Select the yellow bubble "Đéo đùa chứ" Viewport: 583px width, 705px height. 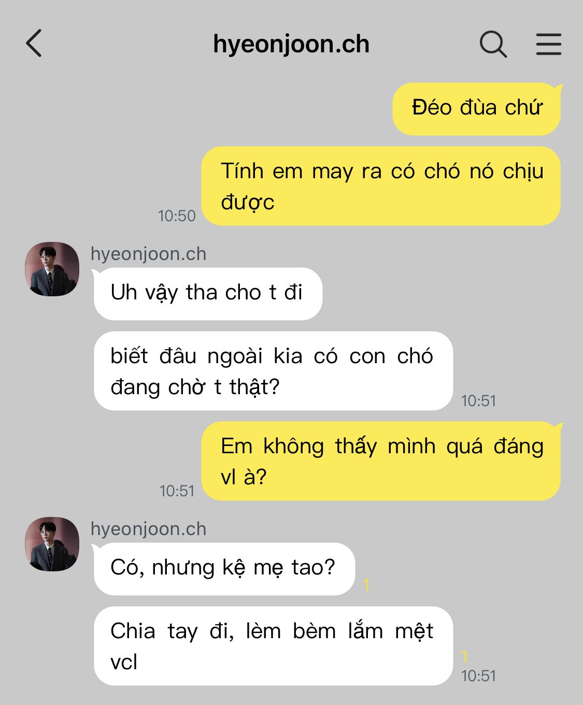click(x=477, y=109)
